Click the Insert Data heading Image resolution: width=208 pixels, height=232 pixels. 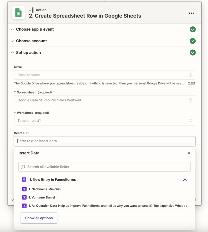(31, 153)
